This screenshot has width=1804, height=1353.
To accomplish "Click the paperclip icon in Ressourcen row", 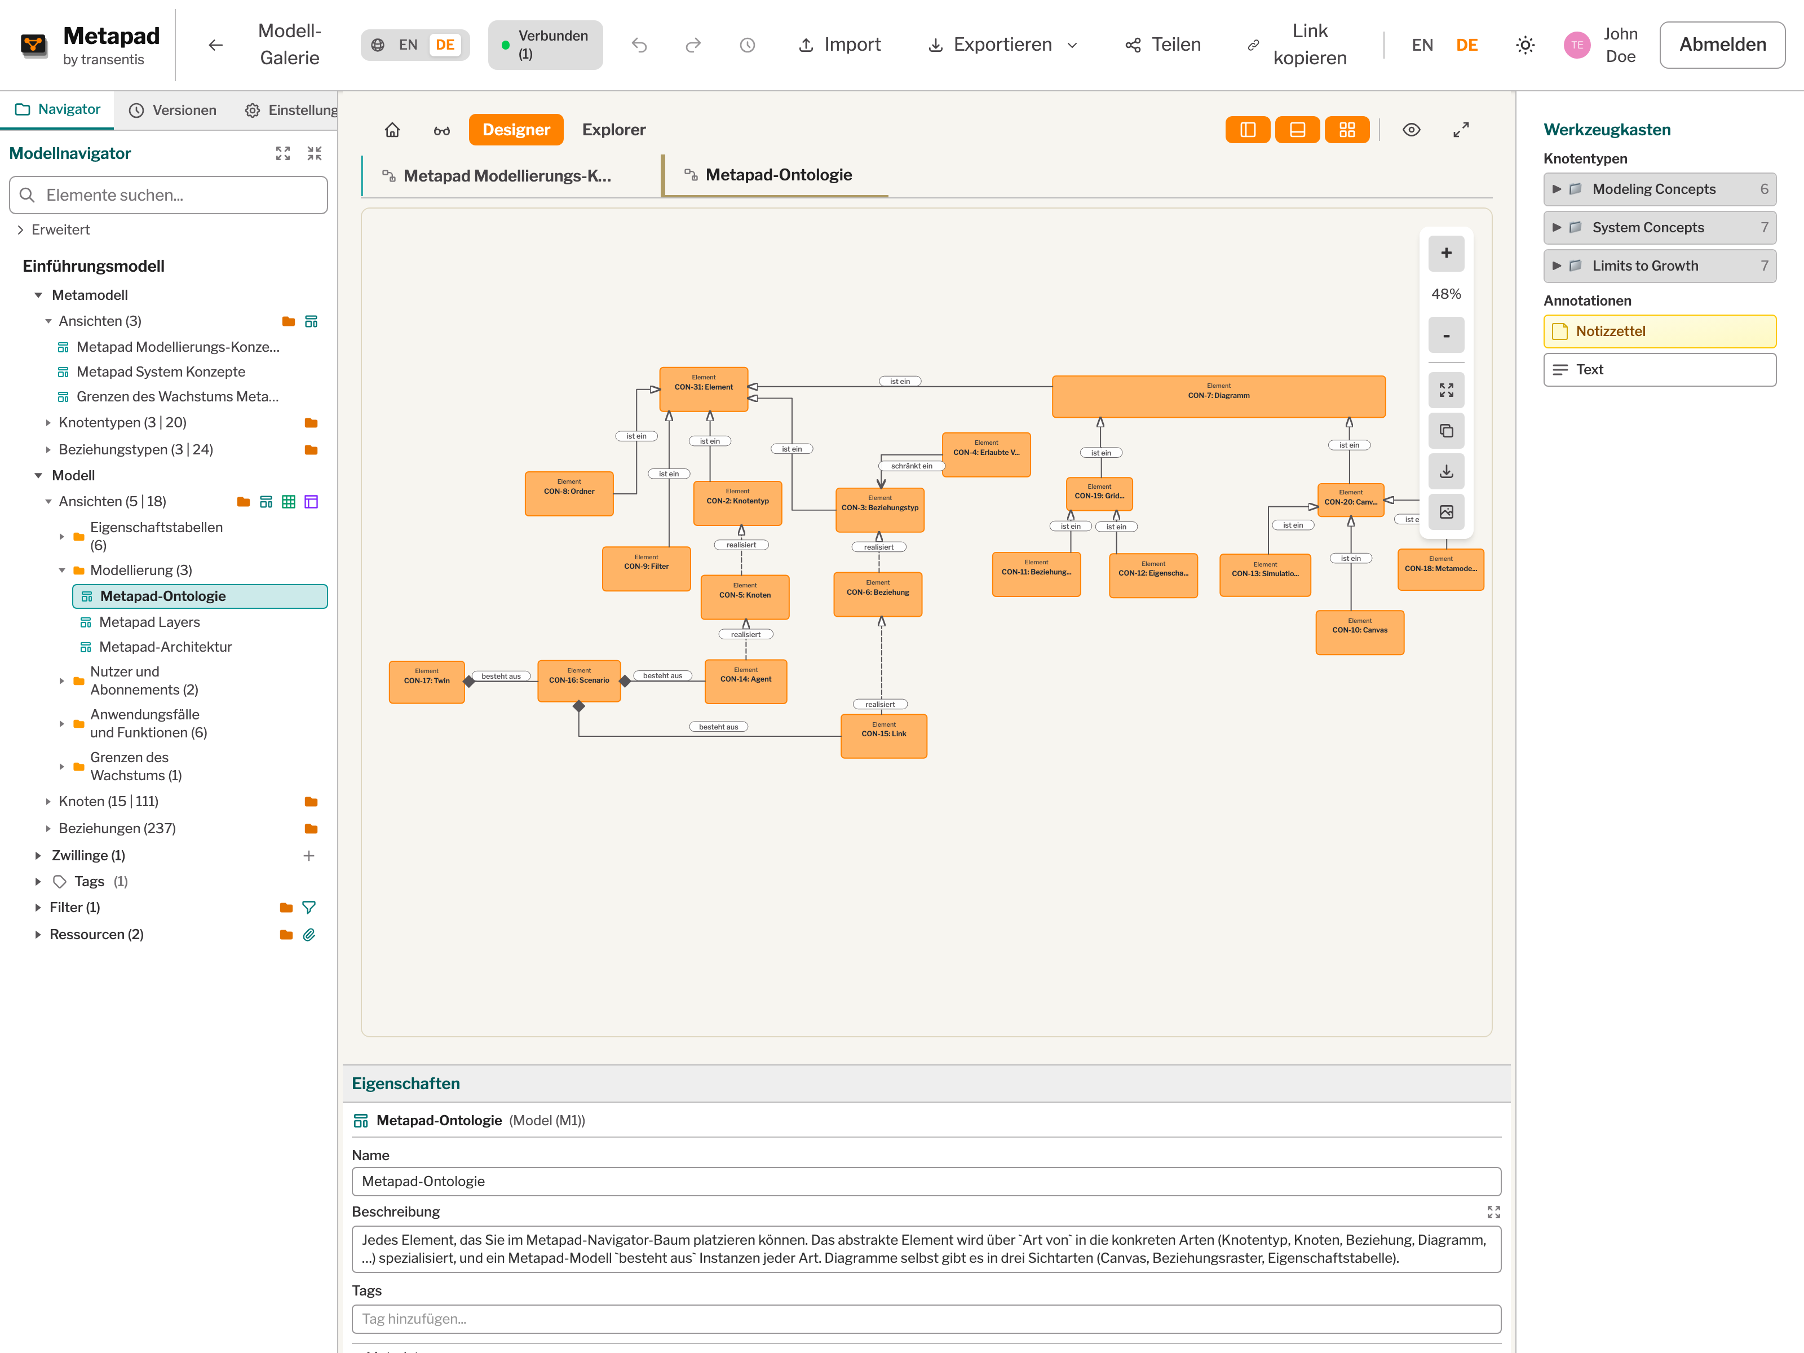I will tap(309, 935).
